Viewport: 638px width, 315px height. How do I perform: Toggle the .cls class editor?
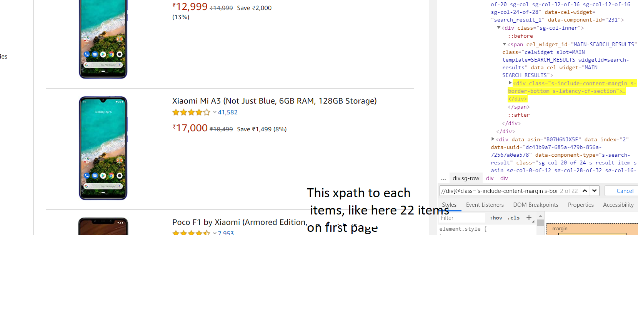click(513, 218)
